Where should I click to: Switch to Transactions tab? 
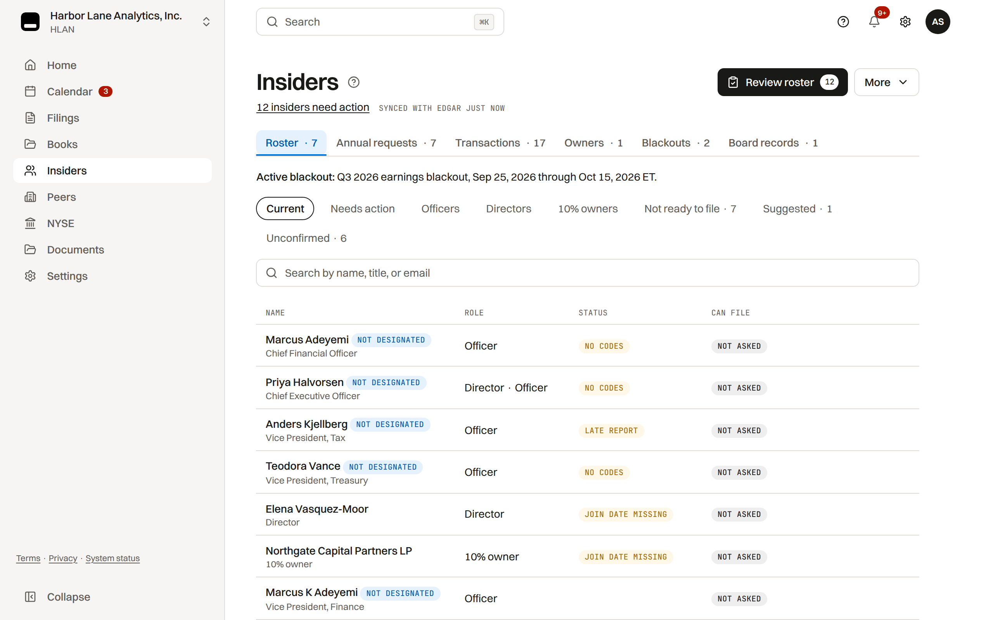[x=500, y=143]
